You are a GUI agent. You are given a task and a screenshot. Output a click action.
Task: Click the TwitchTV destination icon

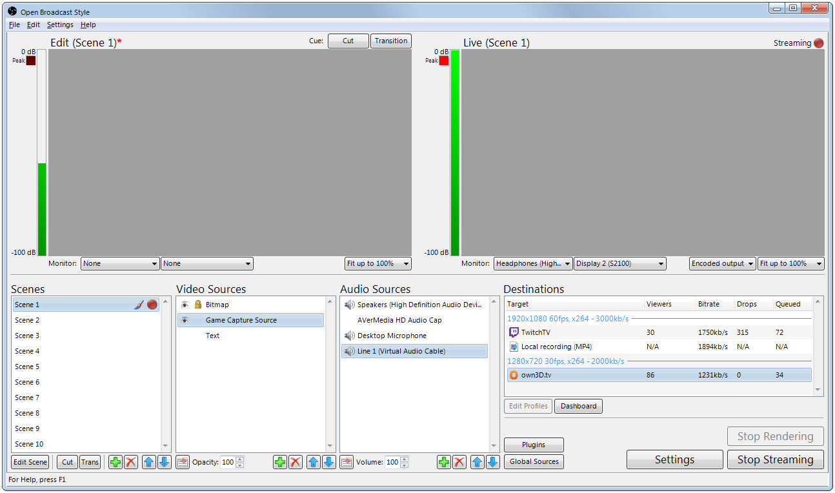pos(514,332)
